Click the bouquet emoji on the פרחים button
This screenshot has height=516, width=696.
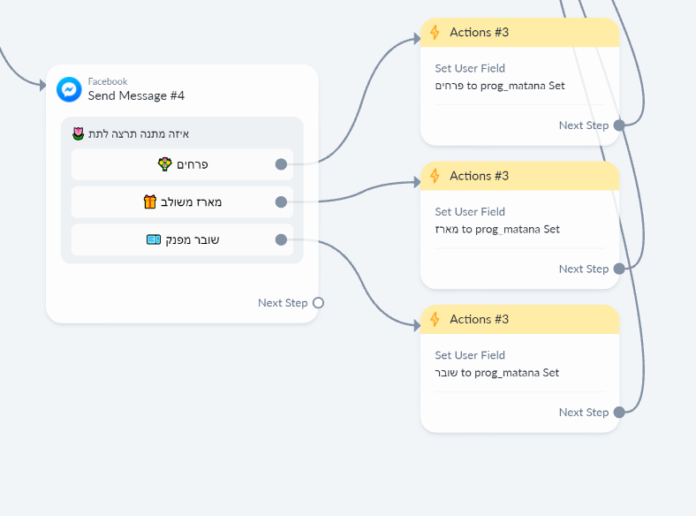point(165,164)
